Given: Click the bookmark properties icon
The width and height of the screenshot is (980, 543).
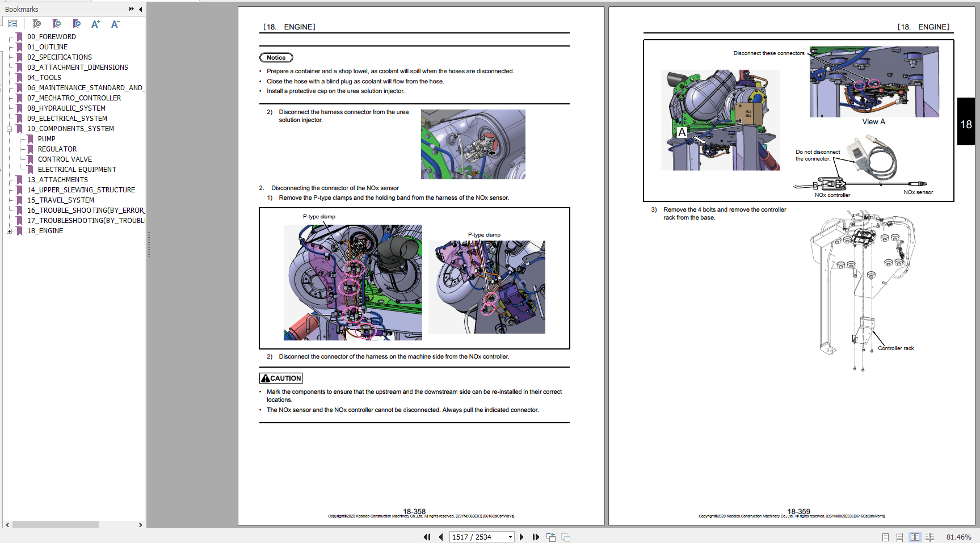Looking at the screenshot, I should [77, 24].
